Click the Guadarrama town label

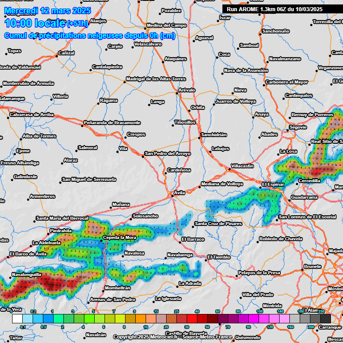304,197
